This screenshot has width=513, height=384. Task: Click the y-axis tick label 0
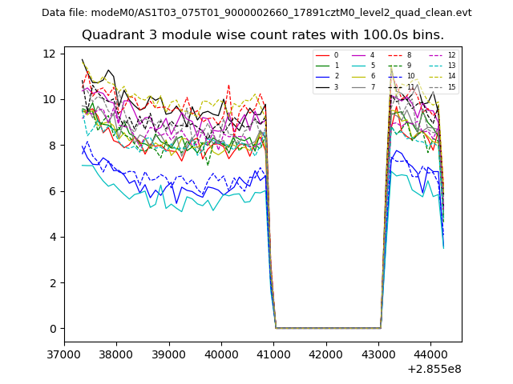tap(51, 329)
